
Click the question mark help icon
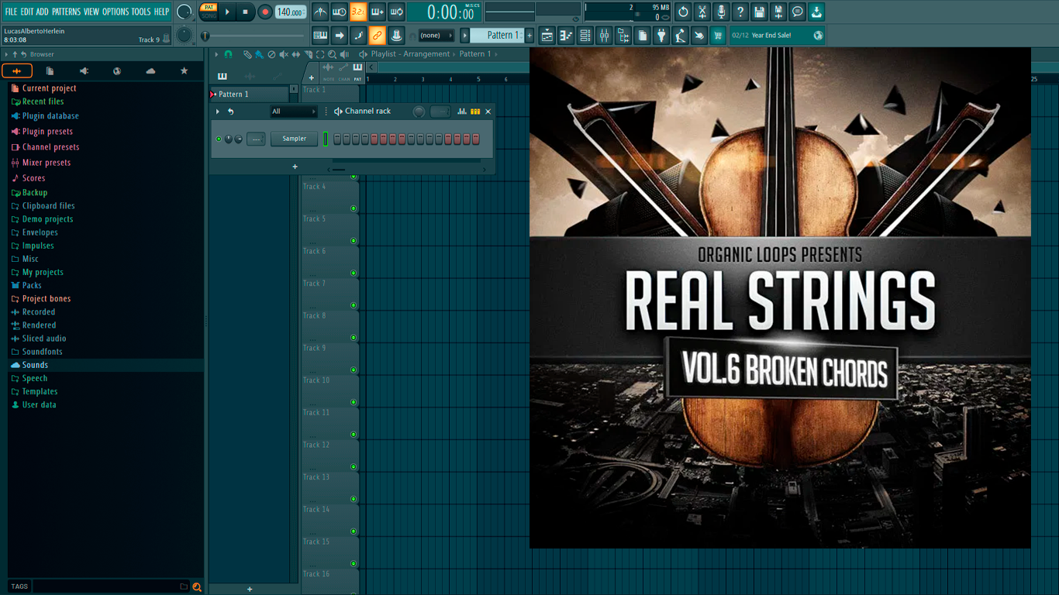pos(740,12)
